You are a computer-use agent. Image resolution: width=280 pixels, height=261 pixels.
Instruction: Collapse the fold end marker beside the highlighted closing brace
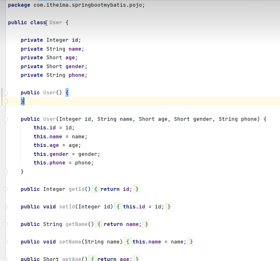click(x=5, y=101)
